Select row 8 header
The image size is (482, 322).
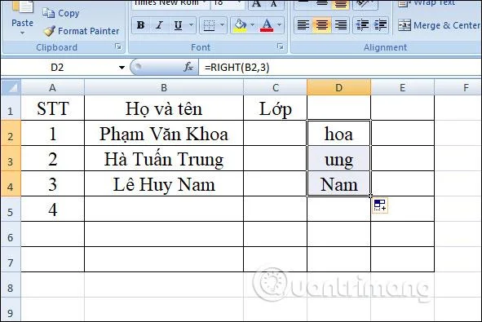point(11,285)
